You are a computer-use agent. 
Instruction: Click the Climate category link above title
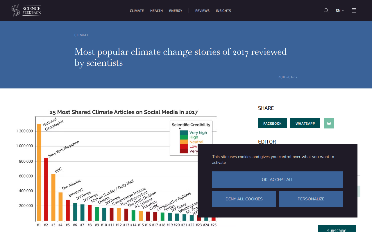82,35
